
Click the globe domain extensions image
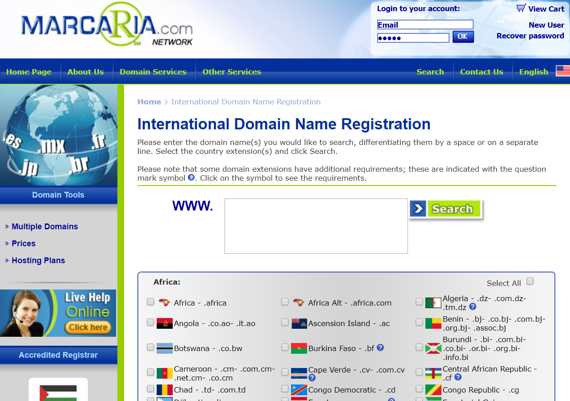tap(58, 135)
